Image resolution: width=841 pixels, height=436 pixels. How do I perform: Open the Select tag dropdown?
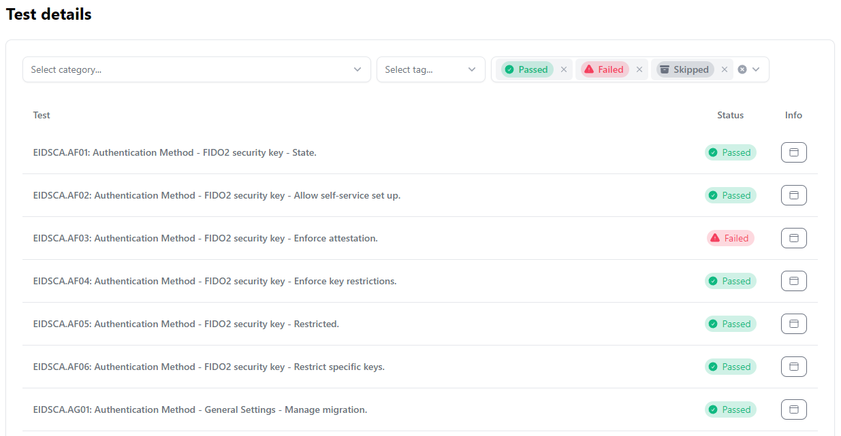coord(431,69)
